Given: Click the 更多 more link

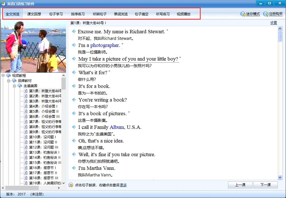Looking at the screenshot, I should tap(123, 185).
